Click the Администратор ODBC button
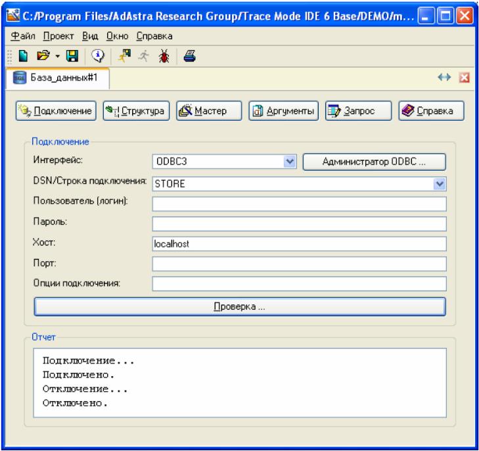Image resolution: width=479 pixels, height=451 pixels. [375, 162]
